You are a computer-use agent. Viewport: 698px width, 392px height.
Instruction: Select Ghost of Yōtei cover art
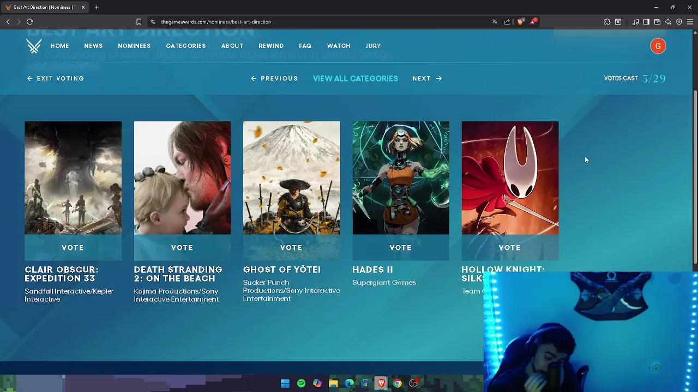click(291, 178)
